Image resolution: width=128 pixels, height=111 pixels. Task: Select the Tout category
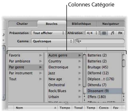click(26, 79)
